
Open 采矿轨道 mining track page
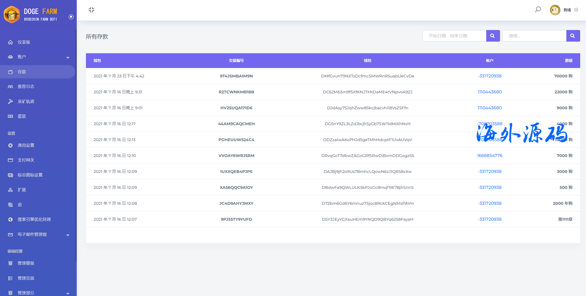[x=26, y=102]
